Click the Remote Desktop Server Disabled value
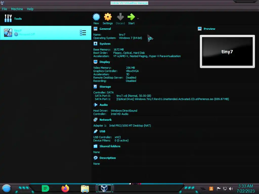This screenshot has width=259, height=194. tap(131, 78)
